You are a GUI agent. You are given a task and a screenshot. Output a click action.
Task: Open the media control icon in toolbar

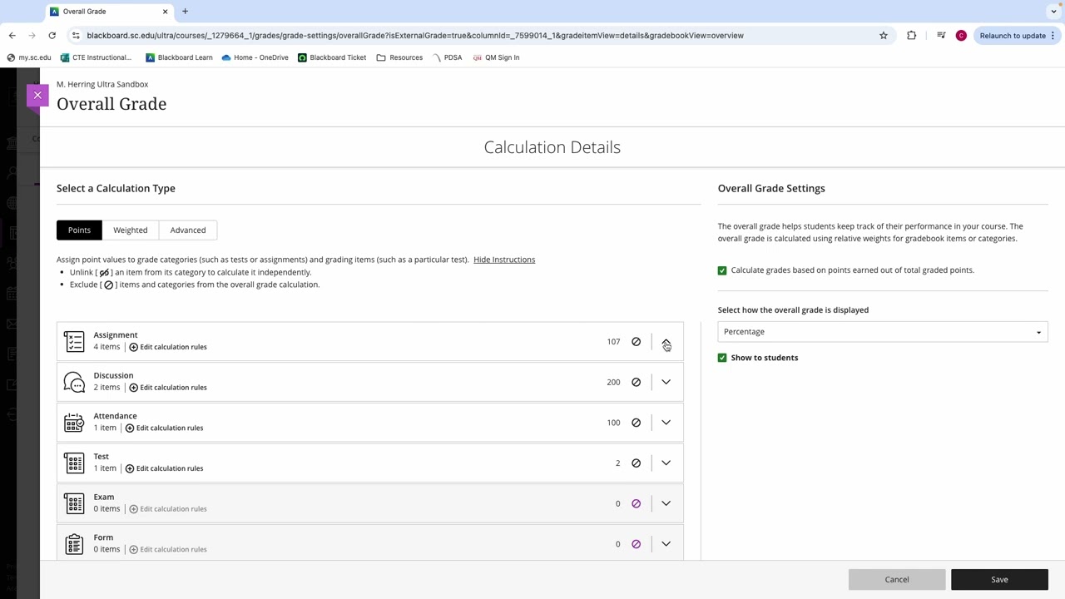click(x=941, y=36)
